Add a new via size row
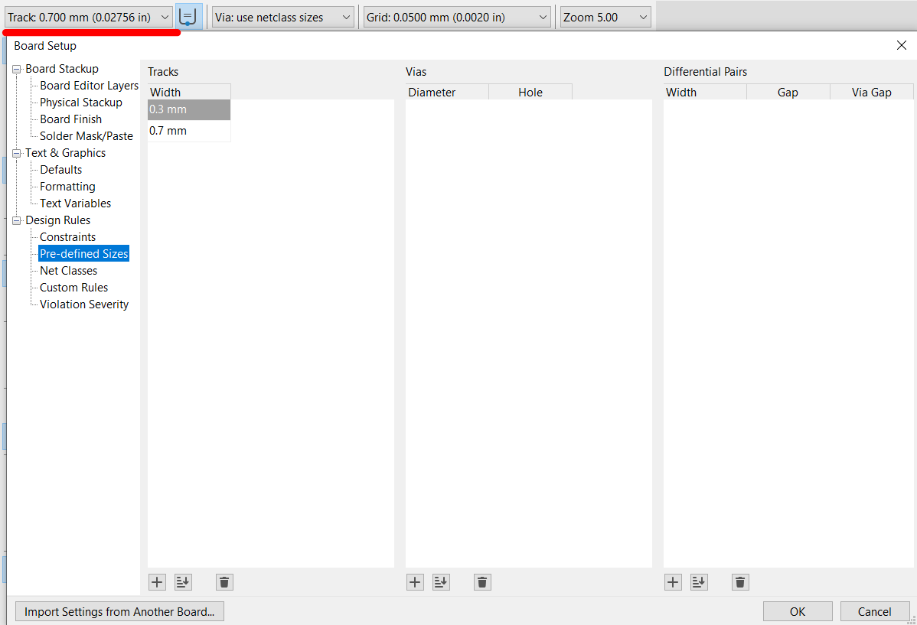Viewport: 917px width, 625px height. [x=415, y=582]
